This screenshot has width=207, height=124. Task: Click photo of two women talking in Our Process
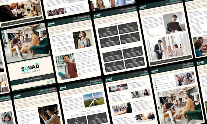141,93
